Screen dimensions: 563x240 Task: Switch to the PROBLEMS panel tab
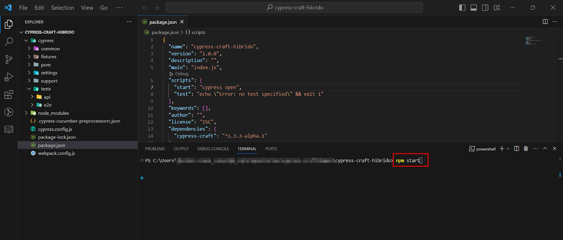coord(155,149)
